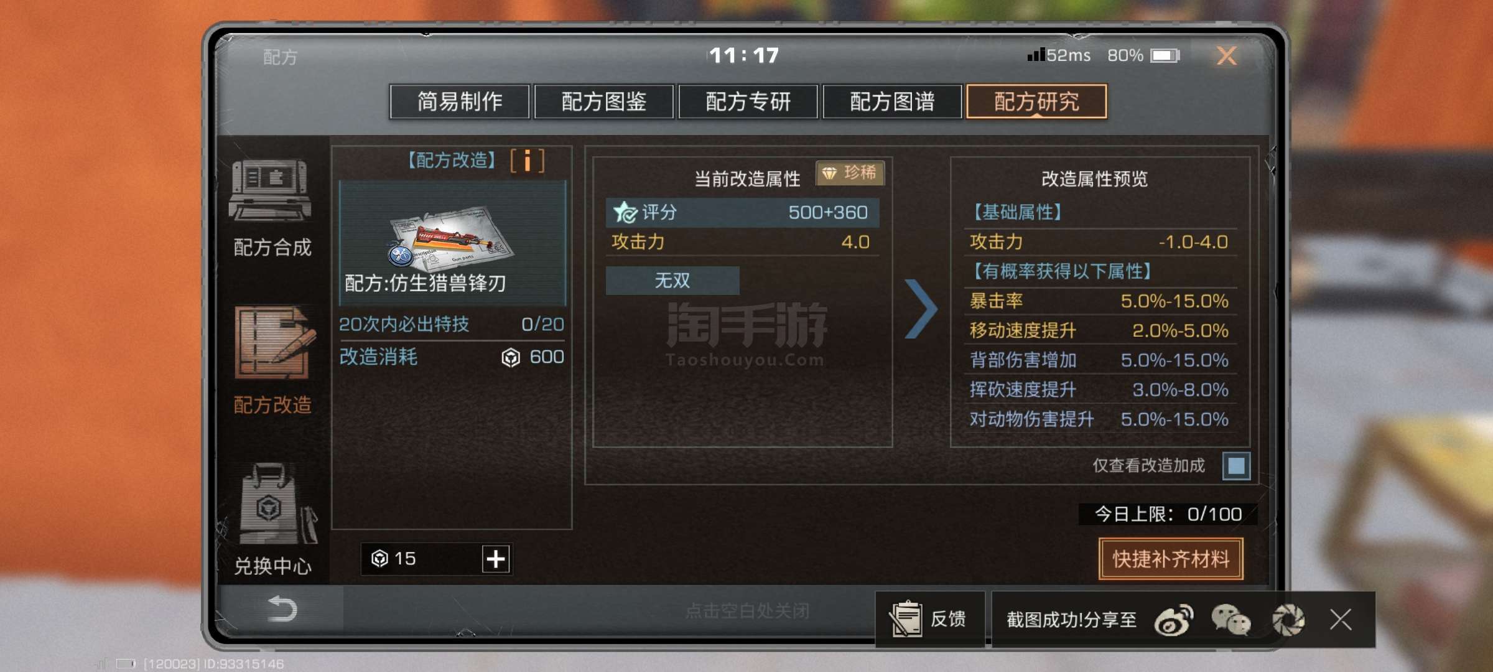Share screenshot to WeChat icon
The image size is (1493, 672).
tap(1230, 620)
